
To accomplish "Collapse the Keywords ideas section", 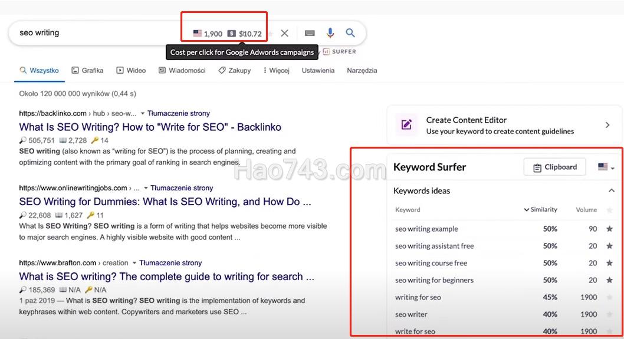I will (611, 190).
